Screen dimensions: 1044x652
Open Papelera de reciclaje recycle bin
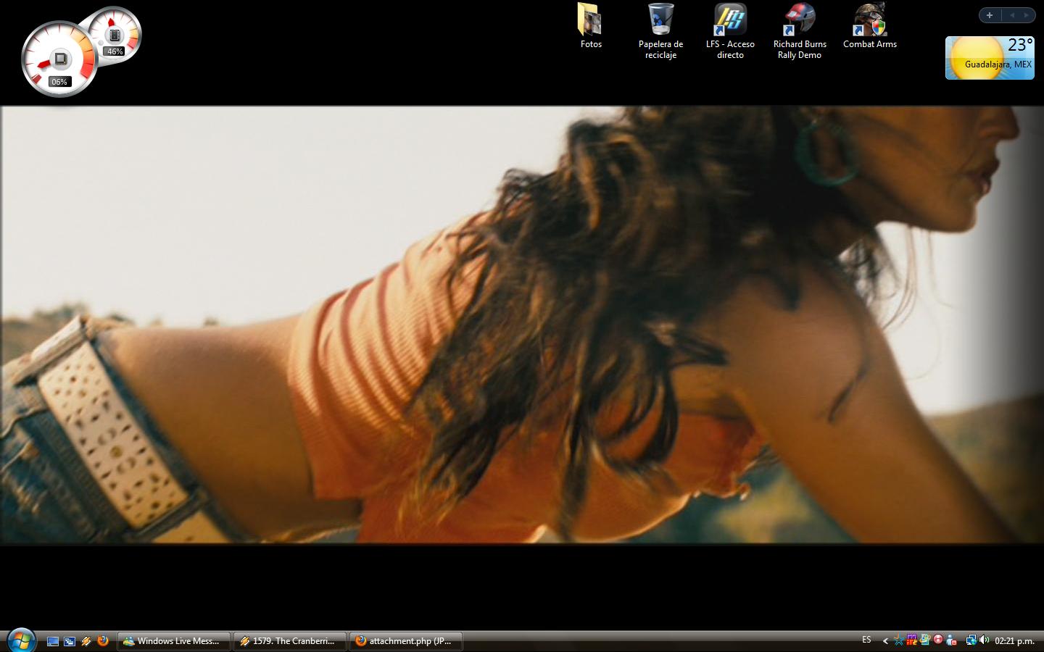pyautogui.click(x=660, y=31)
